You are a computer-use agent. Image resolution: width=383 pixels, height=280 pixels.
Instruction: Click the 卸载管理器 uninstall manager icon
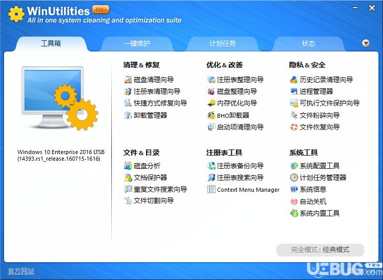(128, 115)
